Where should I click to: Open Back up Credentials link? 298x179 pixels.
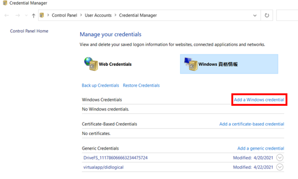tap(100, 86)
